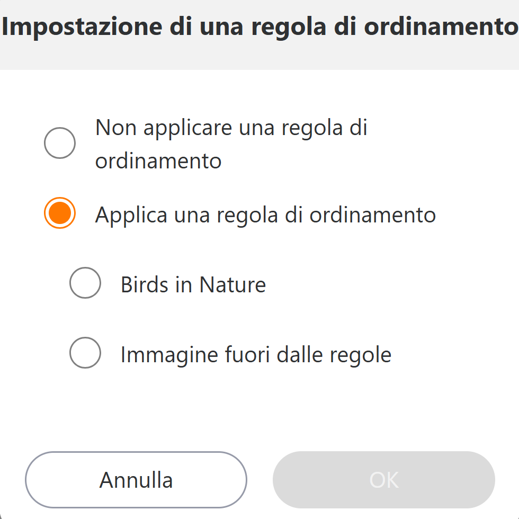Click the "Birds in Nature" label text
The image size is (519, 519).
click(x=193, y=285)
